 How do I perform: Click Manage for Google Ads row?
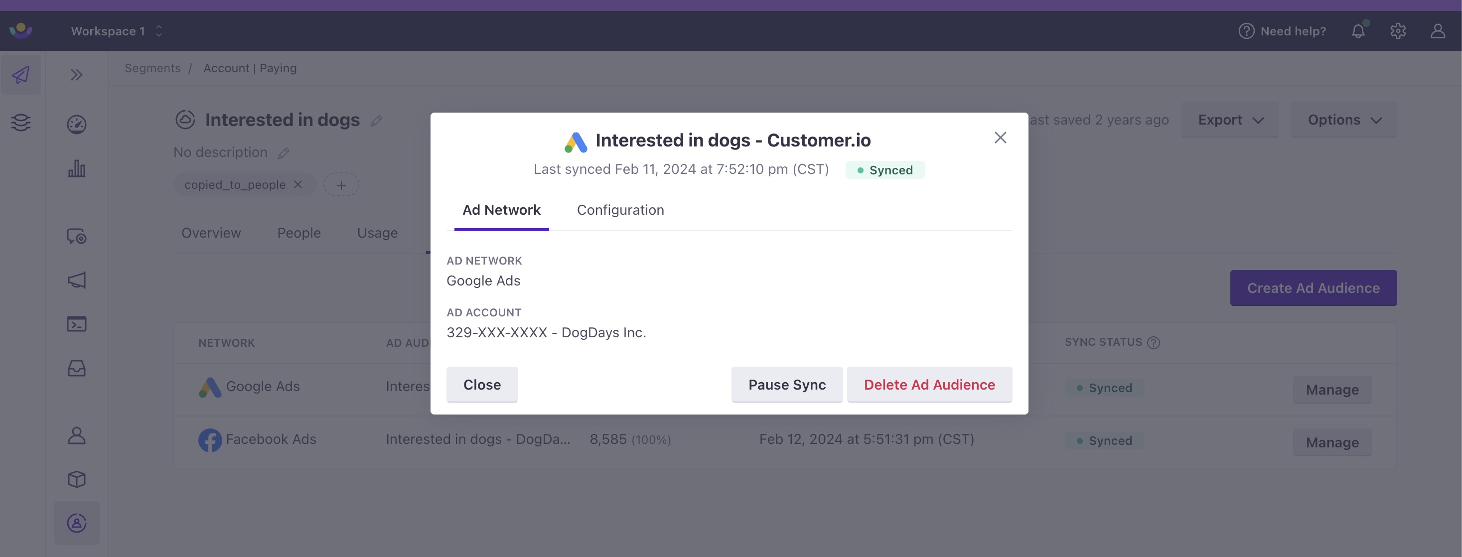coord(1332,390)
